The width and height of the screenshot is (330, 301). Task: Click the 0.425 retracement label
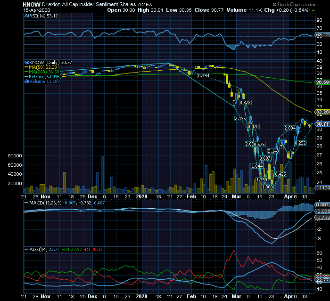point(280,174)
